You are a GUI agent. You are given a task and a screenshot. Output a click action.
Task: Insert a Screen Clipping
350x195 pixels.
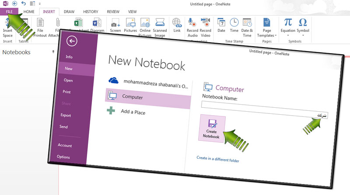point(115,25)
